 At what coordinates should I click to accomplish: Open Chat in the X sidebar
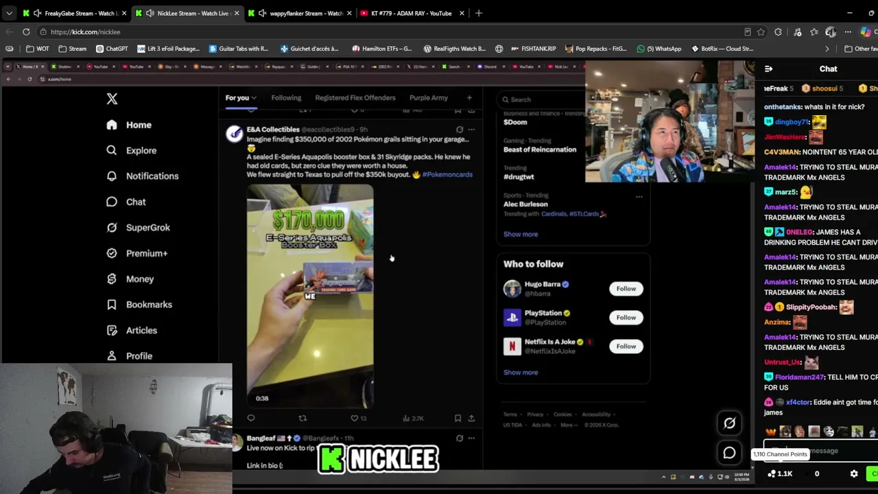point(126,202)
